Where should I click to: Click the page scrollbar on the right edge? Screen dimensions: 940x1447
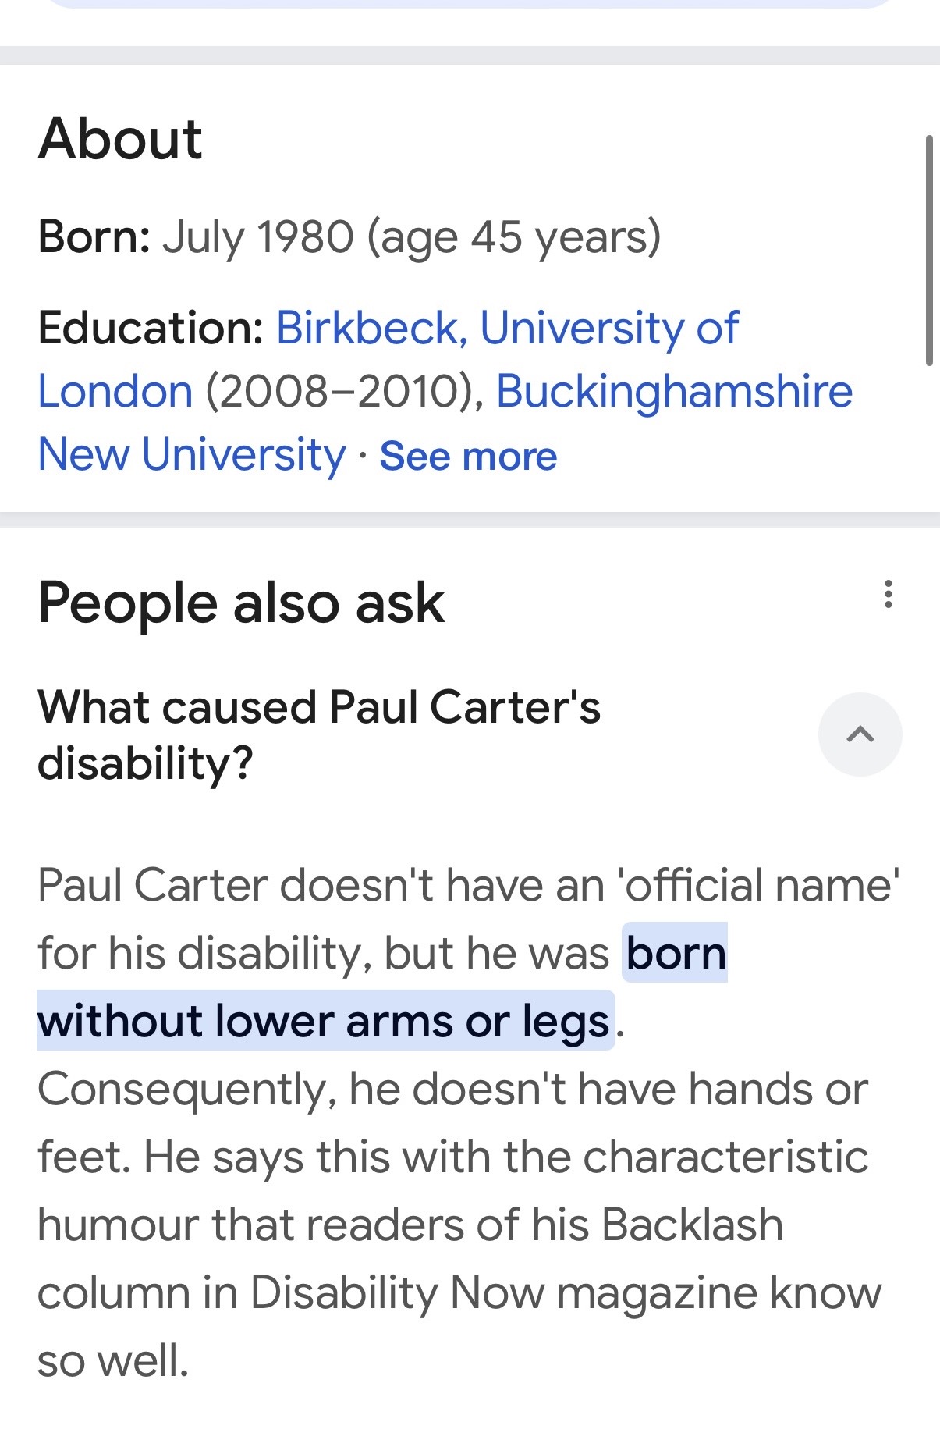928,250
